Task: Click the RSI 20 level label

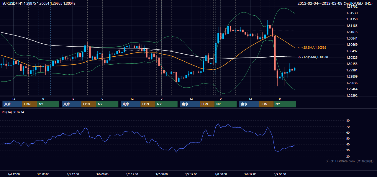Action: [348, 156]
